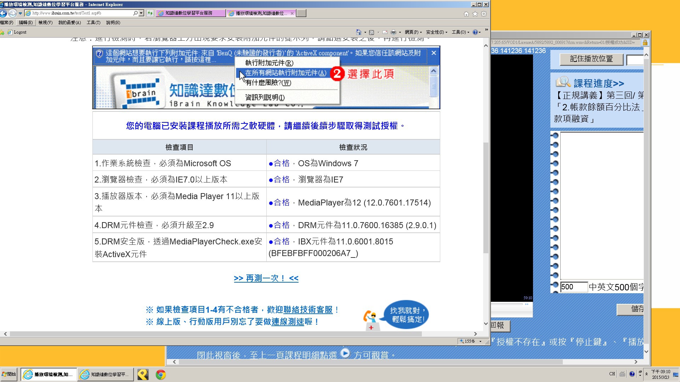The image size is (680, 382).
Task: Open IE favorites star icon
Action: click(x=475, y=14)
